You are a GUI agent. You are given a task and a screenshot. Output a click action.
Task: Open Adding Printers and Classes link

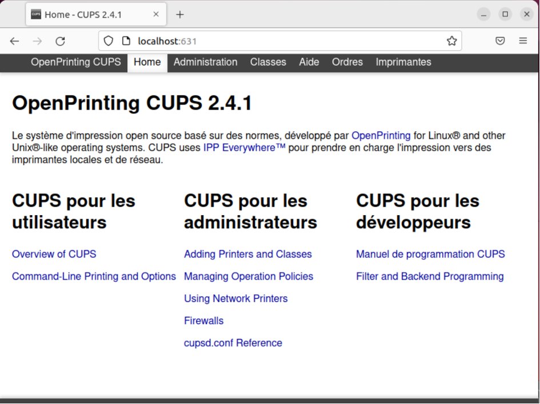pos(247,254)
